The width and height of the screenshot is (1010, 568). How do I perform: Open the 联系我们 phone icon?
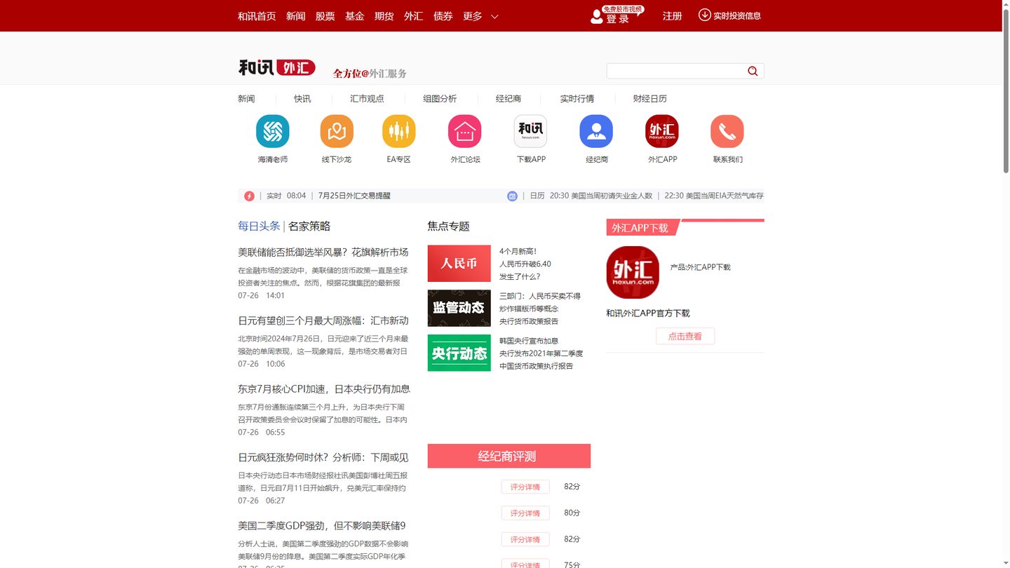click(x=727, y=131)
